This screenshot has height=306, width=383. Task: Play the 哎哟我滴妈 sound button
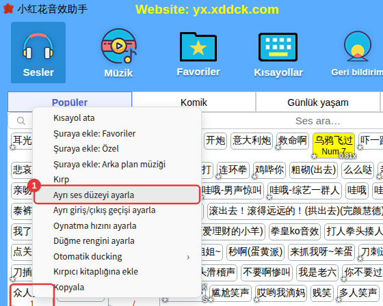280,293
